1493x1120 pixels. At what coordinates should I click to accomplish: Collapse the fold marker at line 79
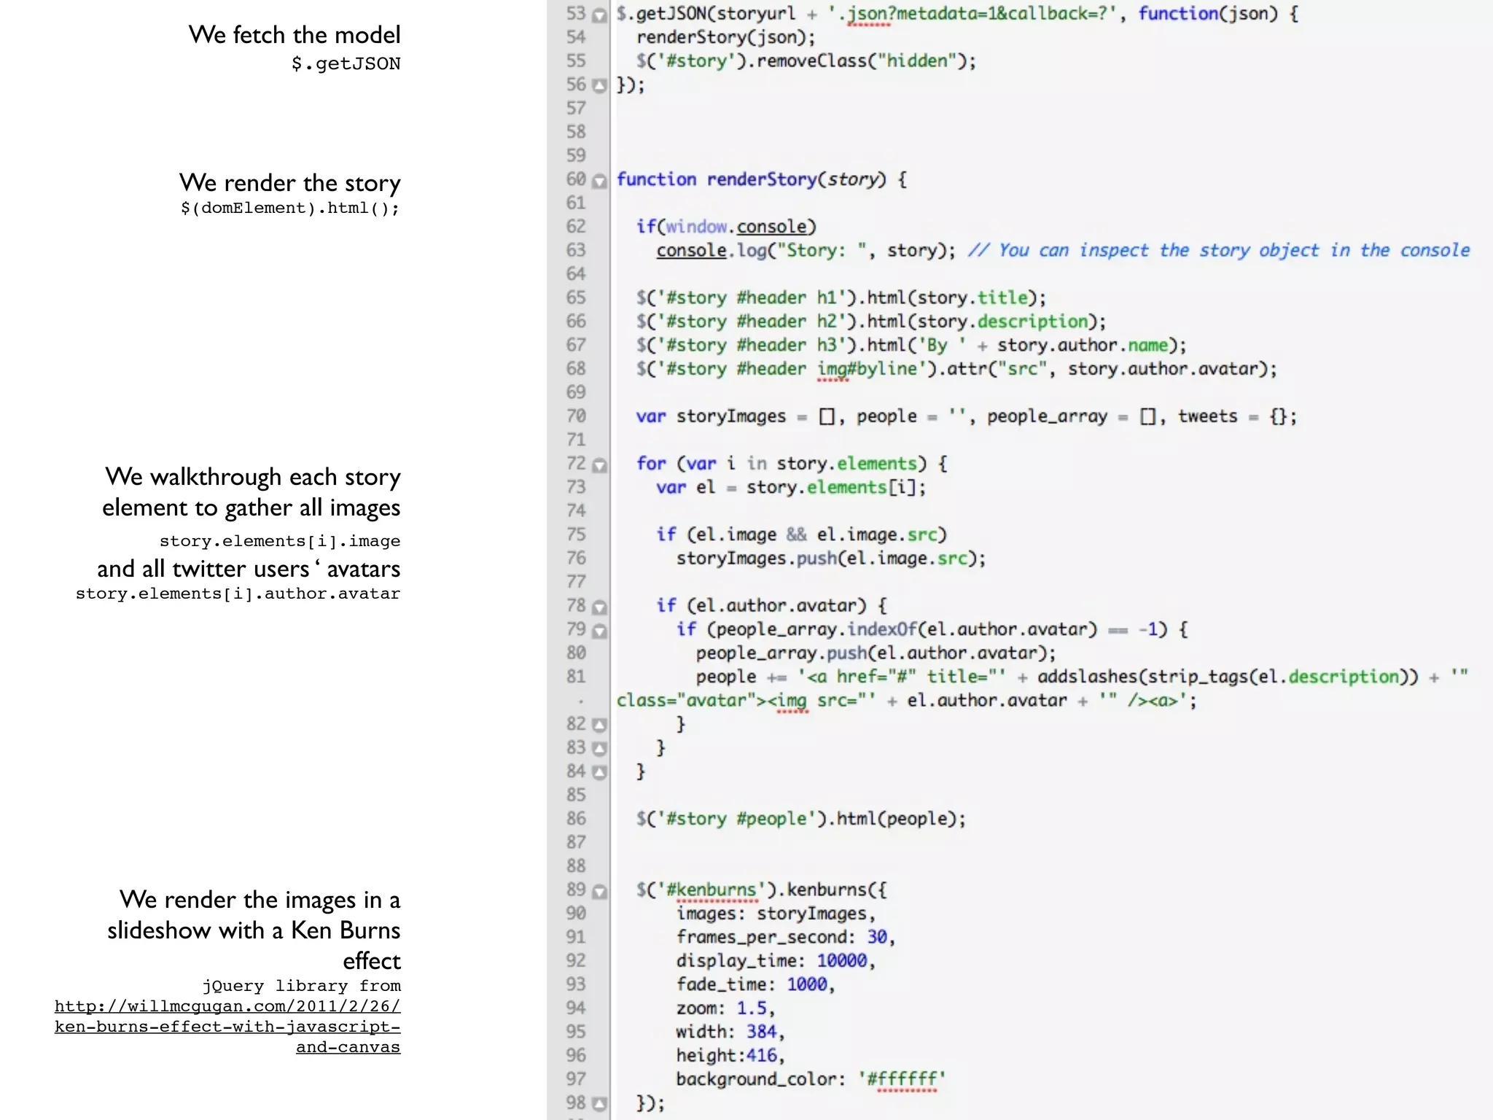tap(599, 630)
